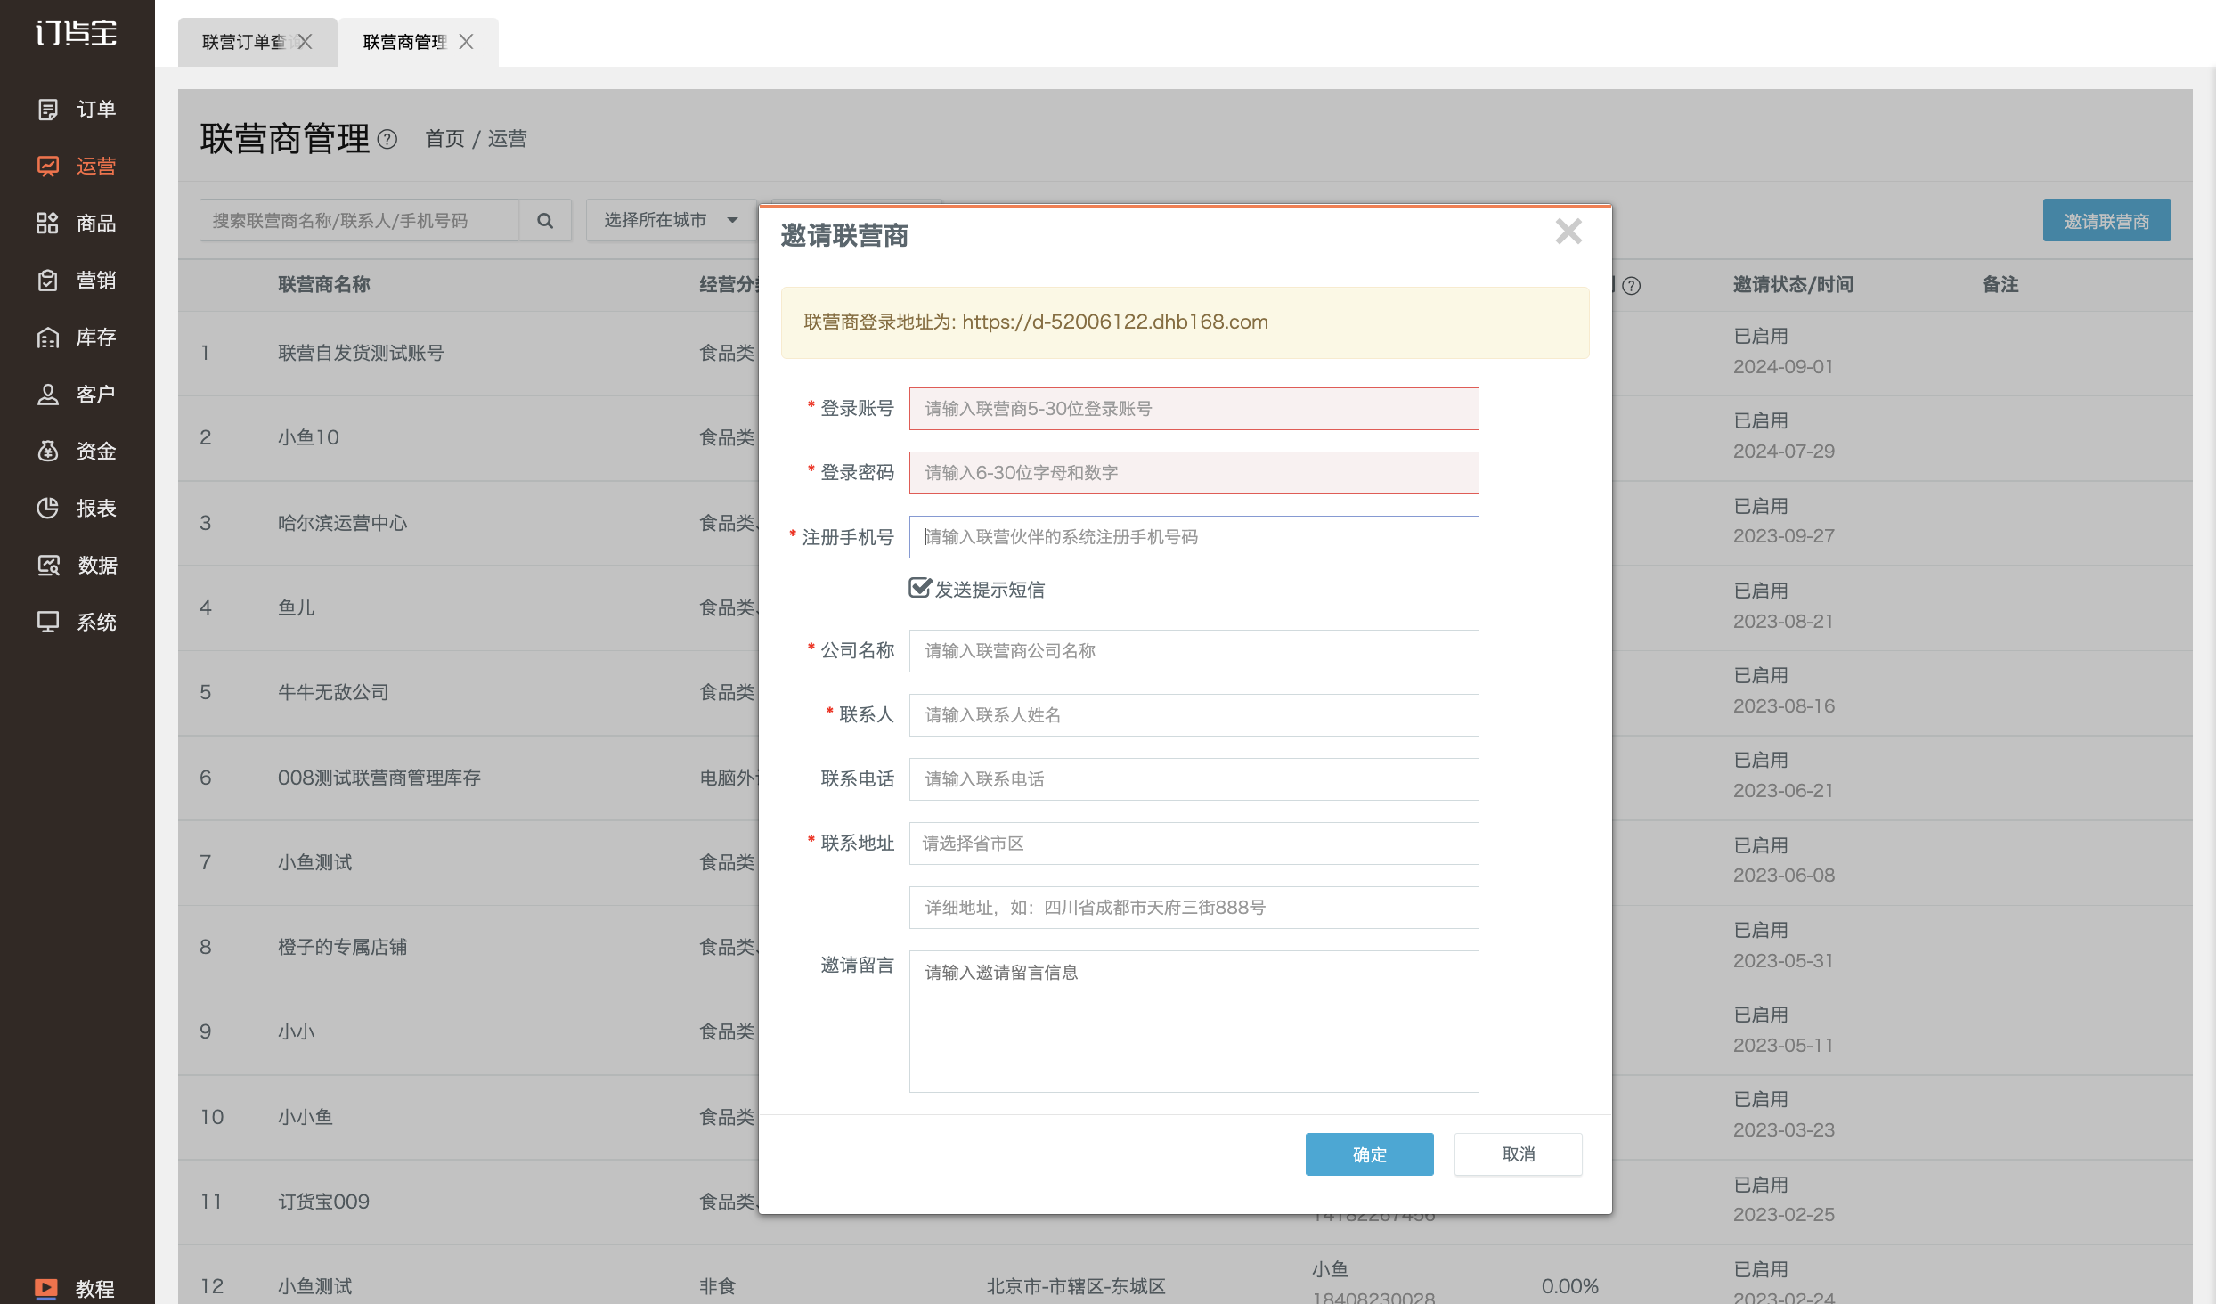
Task: Close the 联营商管理 tab
Action: [x=466, y=42]
